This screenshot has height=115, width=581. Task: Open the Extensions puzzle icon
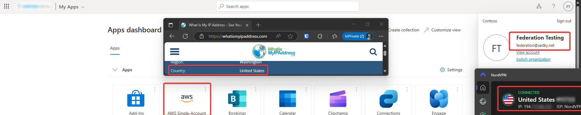[x=320, y=36]
